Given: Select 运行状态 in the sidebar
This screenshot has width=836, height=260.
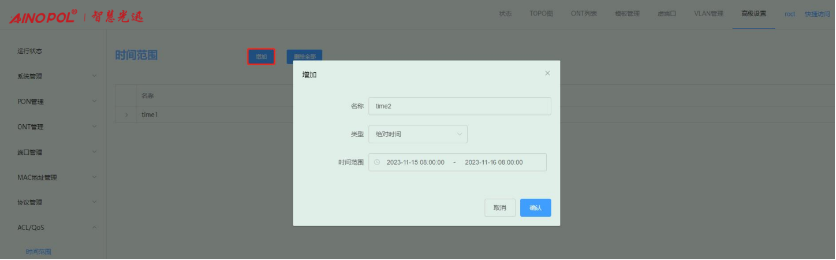Looking at the screenshot, I should click(x=30, y=51).
